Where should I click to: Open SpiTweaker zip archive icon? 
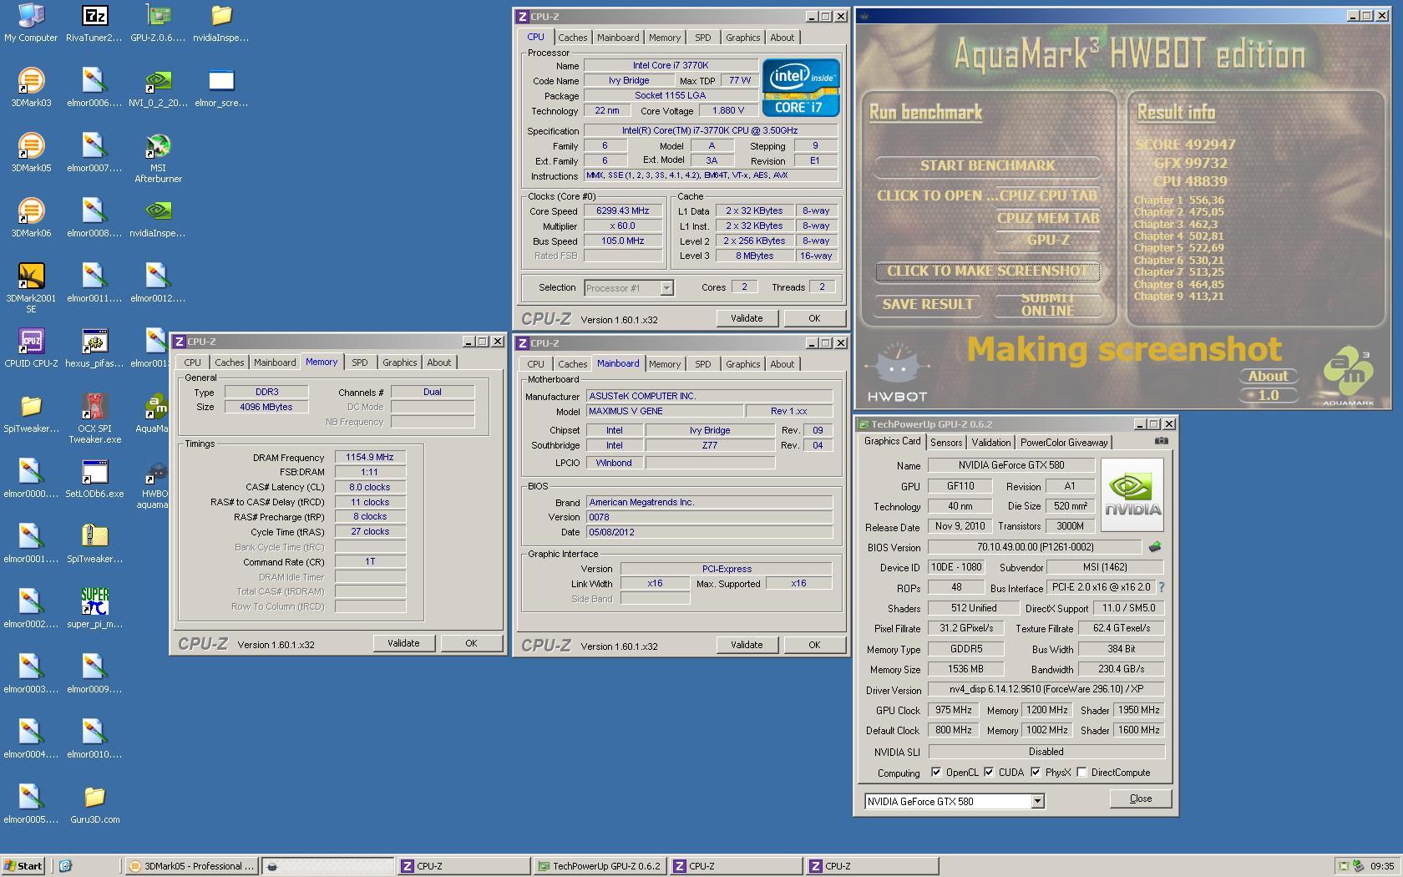click(x=94, y=544)
